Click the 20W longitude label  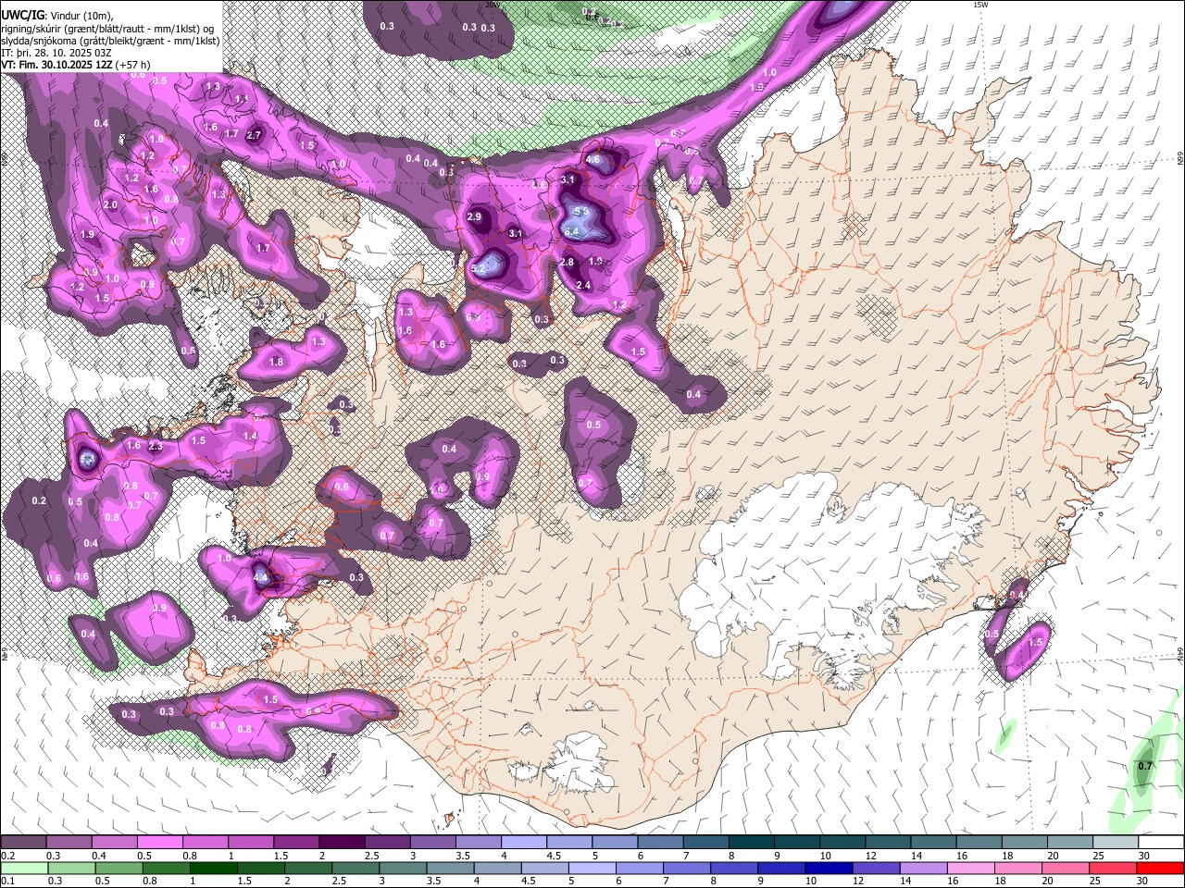493,5
